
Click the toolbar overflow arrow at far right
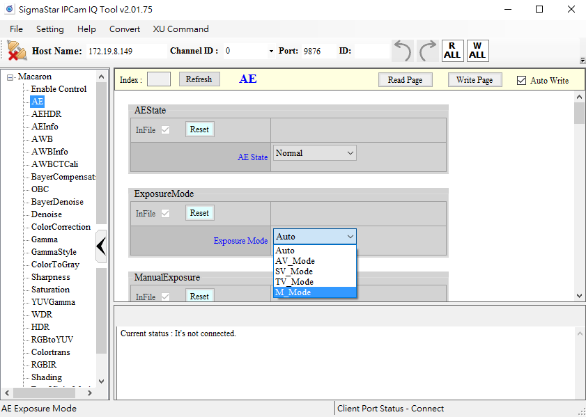point(582,61)
